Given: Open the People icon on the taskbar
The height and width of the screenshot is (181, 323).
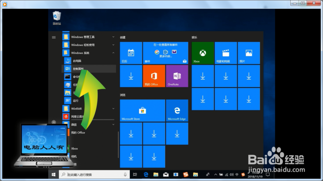Looking at the screenshot, I should (208, 175).
